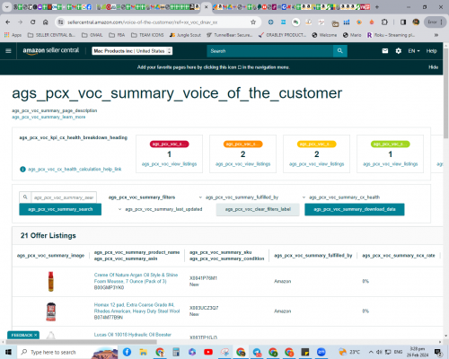This screenshot has height=359, width=449.
Task: Open the browser extensions puzzle icon
Action: tap(384, 22)
